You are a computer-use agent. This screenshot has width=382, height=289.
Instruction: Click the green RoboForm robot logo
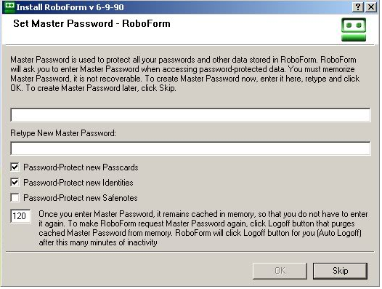click(x=354, y=30)
